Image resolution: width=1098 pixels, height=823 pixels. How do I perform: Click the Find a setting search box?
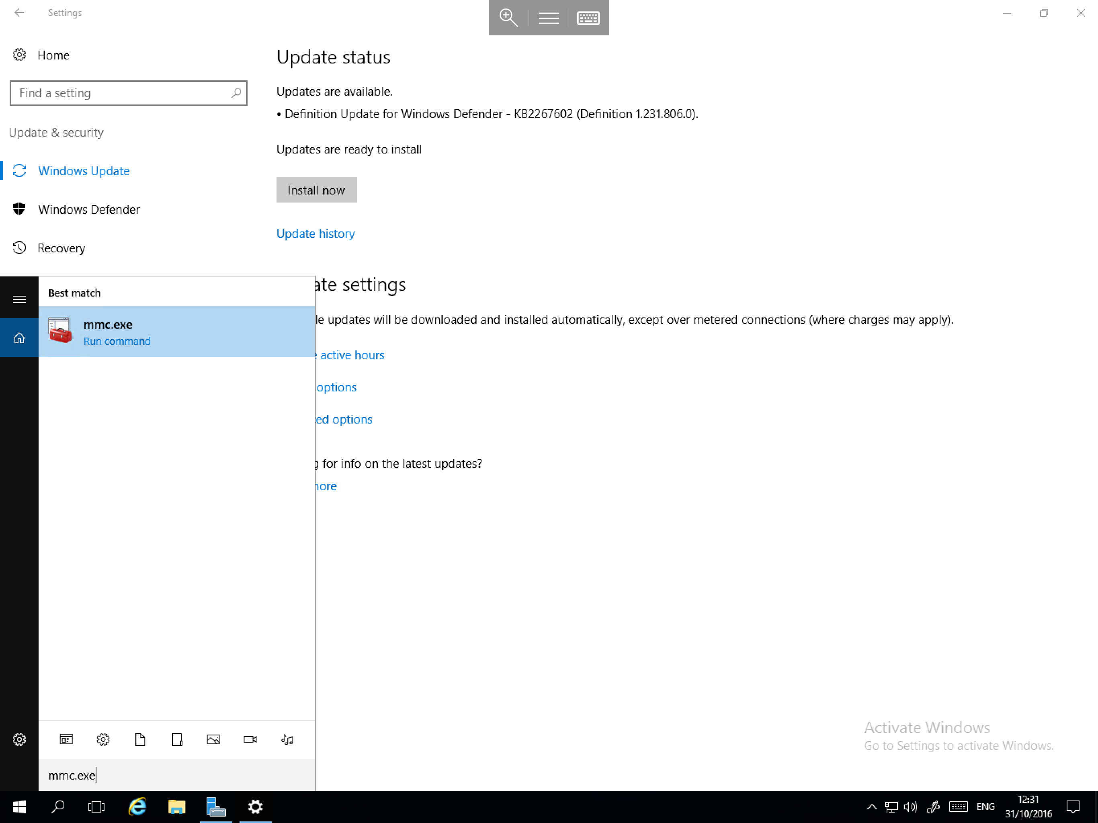(x=128, y=93)
